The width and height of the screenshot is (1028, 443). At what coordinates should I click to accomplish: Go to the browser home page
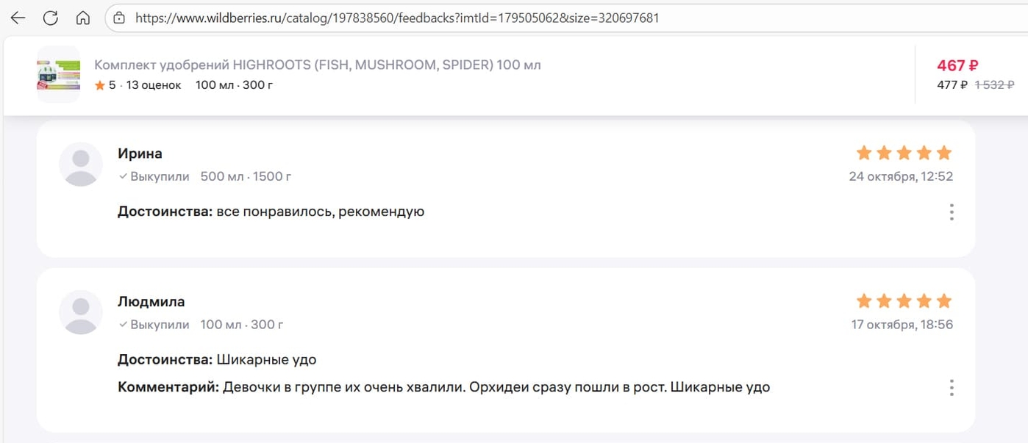click(83, 18)
